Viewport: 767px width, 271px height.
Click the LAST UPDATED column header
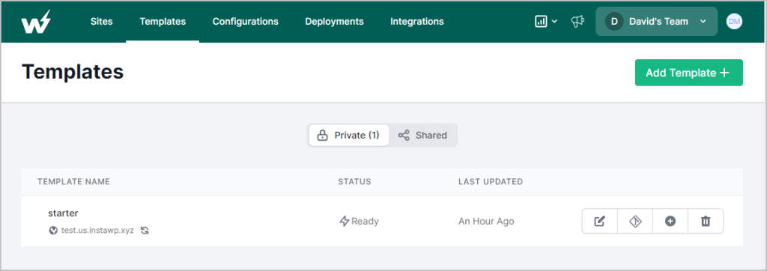(491, 181)
